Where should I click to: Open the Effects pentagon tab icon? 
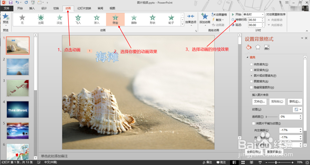pos(258,47)
